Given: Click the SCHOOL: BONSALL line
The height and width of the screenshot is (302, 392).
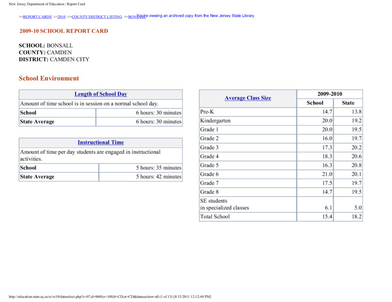Looking at the screenshot, I should (46, 45).
